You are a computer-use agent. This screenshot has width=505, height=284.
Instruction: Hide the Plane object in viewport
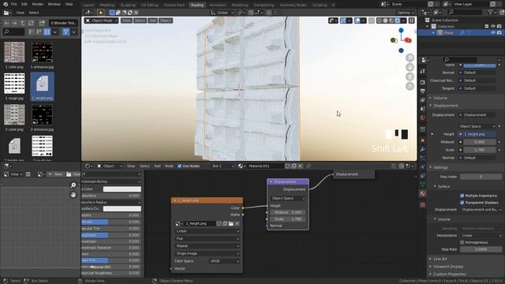[492, 33]
